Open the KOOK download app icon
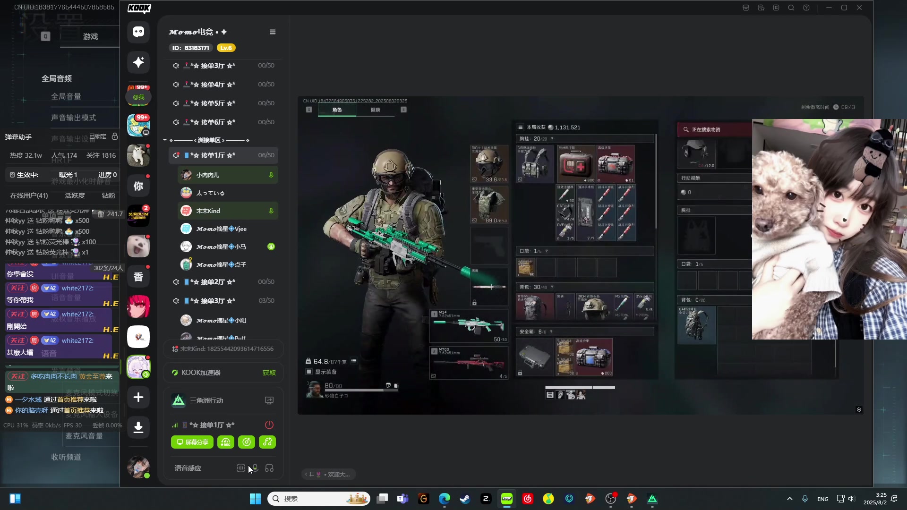The image size is (907, 510). [138, 427]
